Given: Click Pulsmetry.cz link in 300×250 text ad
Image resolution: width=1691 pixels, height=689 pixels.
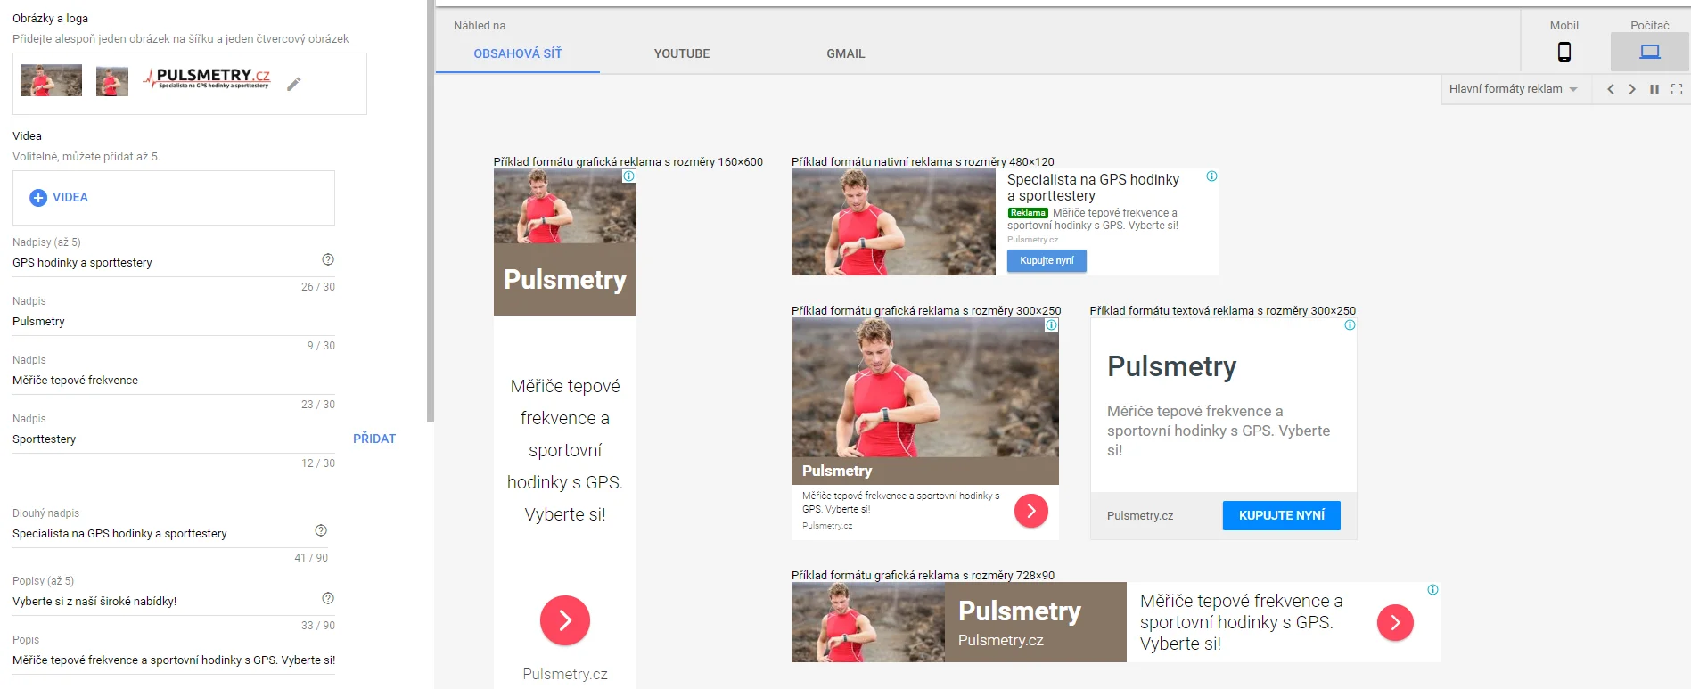Looking at the screenshot, I should point(1140,516).
